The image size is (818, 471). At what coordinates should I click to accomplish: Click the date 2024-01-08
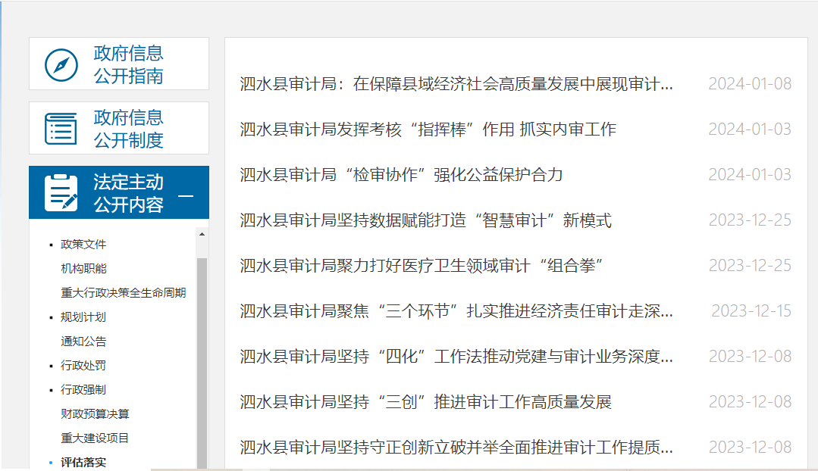(750, 84)
